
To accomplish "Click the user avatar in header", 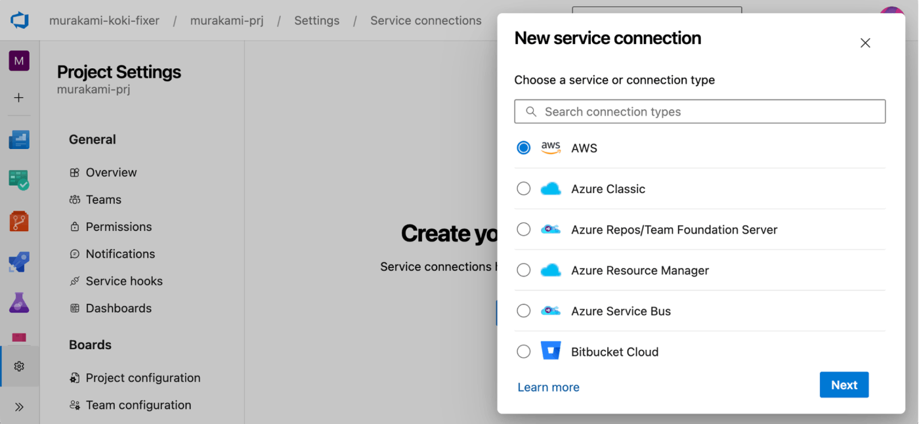I will (893, 11).
